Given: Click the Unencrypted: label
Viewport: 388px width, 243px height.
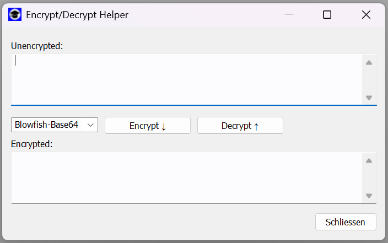Looking at the screenshot, I should (x=37, y=46).
